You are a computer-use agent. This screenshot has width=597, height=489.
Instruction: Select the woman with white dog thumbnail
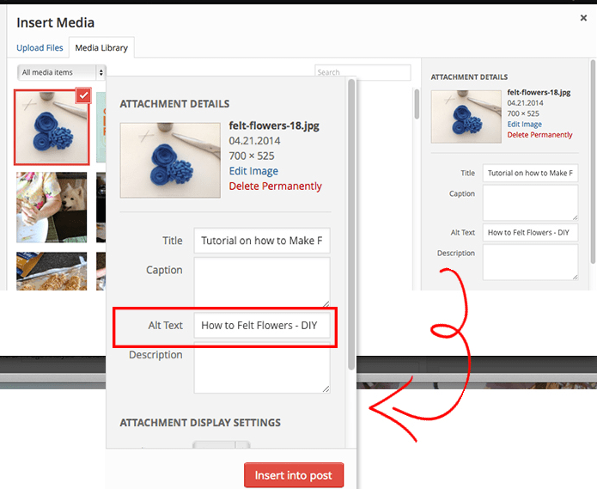click(x=52, y=207)
